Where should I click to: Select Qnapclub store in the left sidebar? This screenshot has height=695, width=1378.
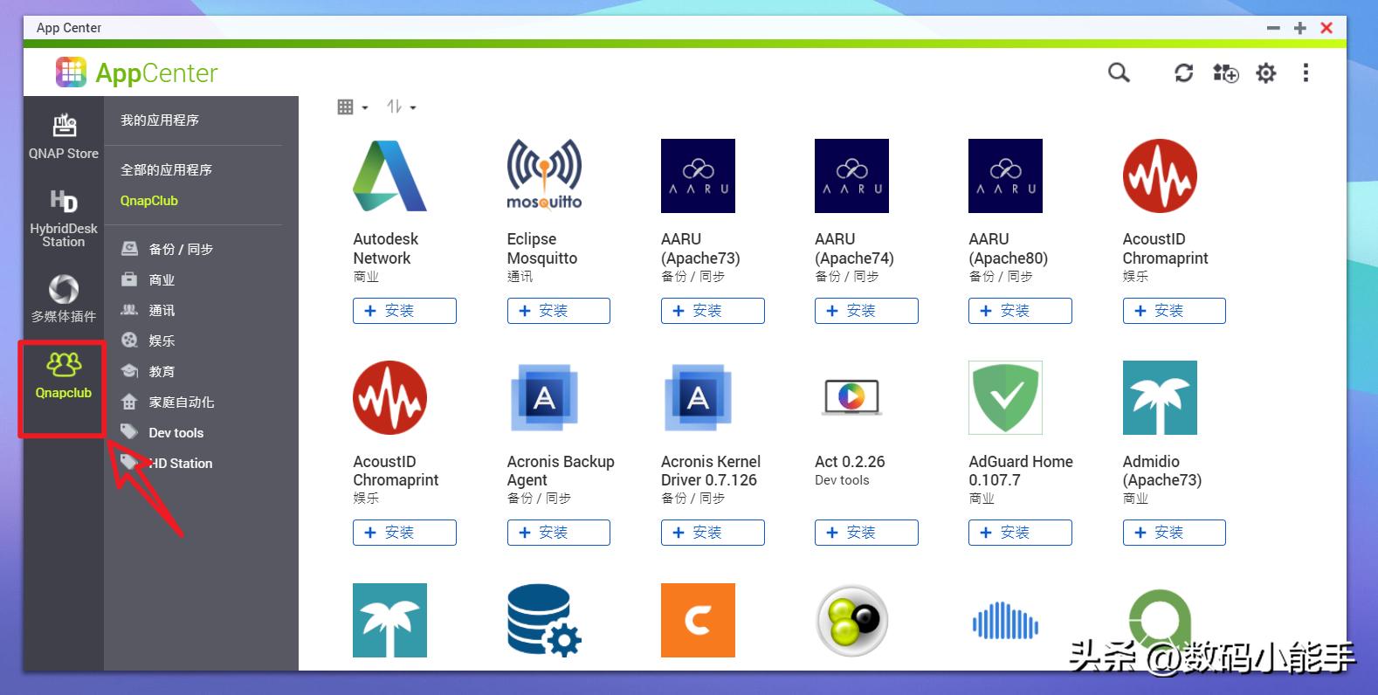click(64, 376)
